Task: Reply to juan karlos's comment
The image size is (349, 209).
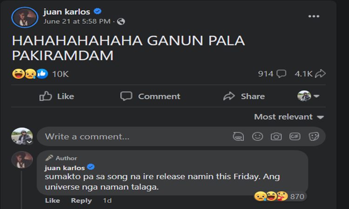Action: [x=81, y=201]
